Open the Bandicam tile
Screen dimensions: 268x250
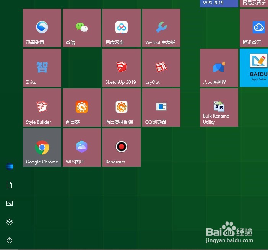[122, 147]
